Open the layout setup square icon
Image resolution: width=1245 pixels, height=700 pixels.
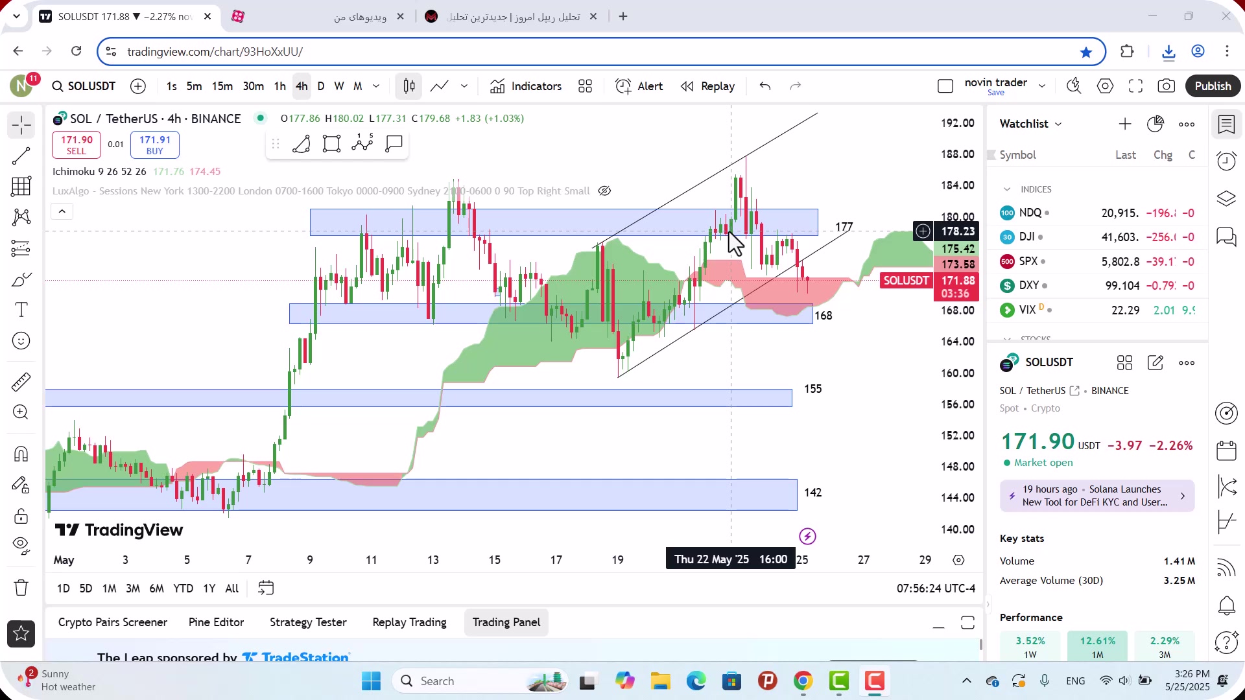[945, 86]
